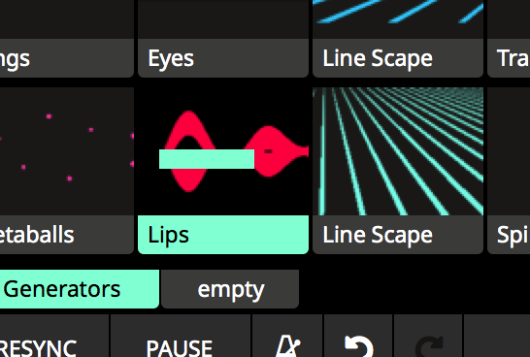The width and height of the screenshot is (530, 357).
Task: Select the Metaballs pink dots thumbnail
Action: coord(67,151)
